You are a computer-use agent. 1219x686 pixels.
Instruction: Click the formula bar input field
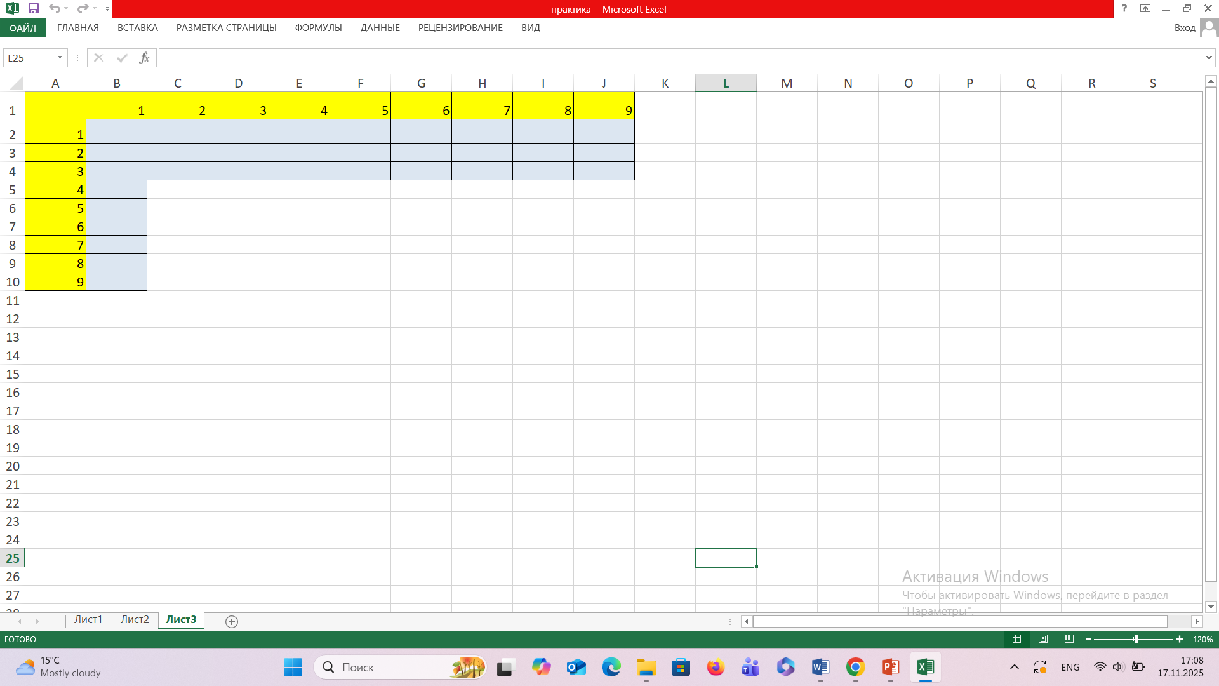679,58
